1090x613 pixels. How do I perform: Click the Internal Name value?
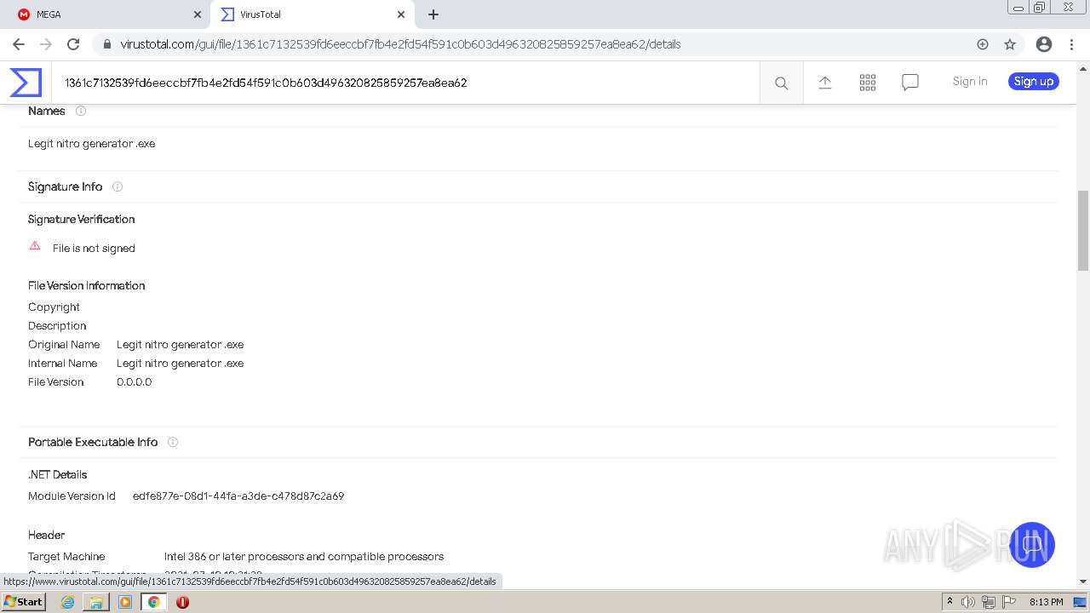tap(181, 364)
